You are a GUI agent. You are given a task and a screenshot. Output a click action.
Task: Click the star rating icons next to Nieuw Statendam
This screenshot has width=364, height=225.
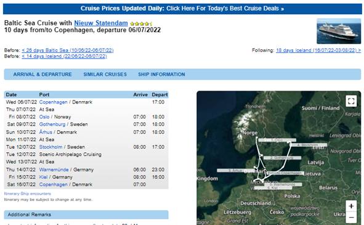[141, 23]
